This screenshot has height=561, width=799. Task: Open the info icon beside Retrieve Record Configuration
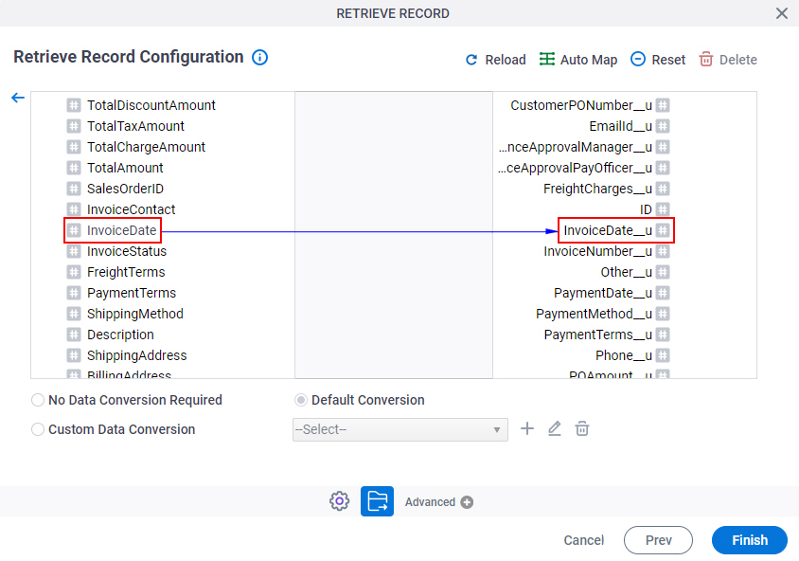[x=260, y=57]
